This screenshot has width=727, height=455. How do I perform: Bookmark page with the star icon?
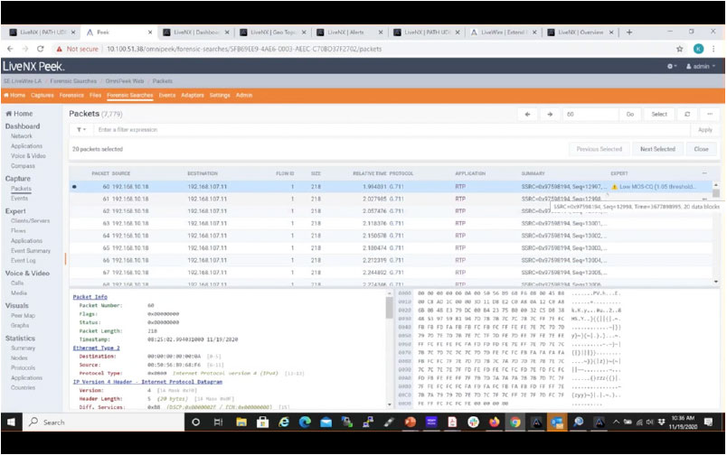coord(678,49)
